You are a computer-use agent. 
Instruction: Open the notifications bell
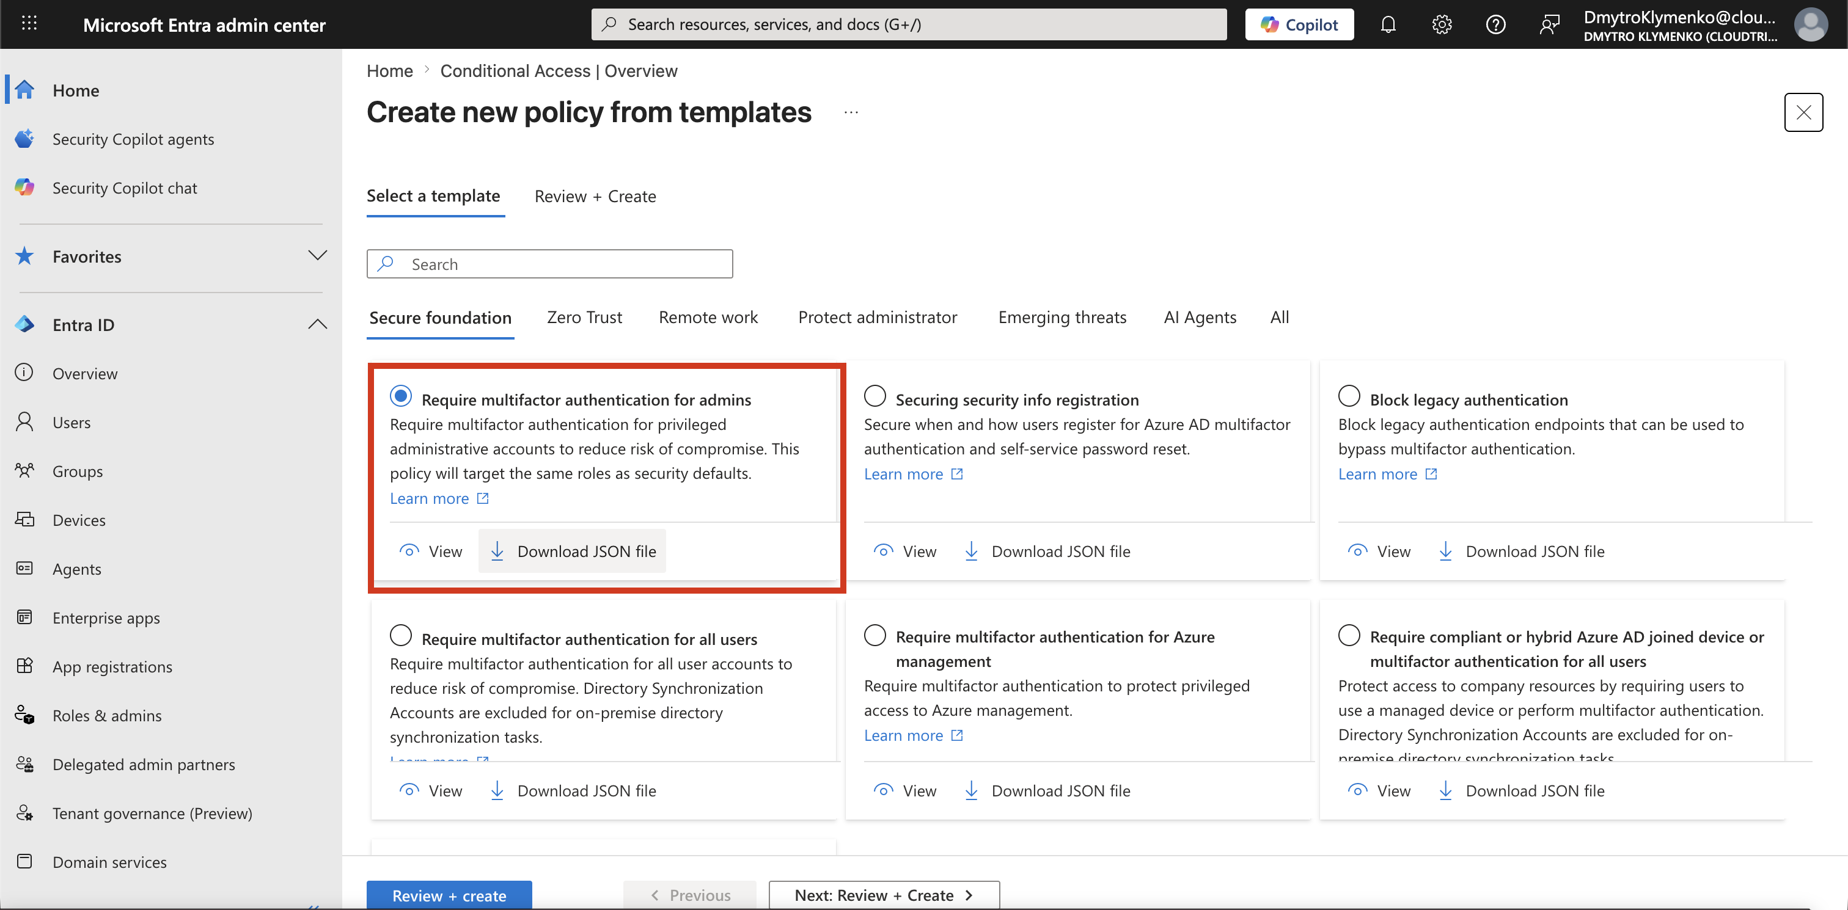(x=1388, y=24)
